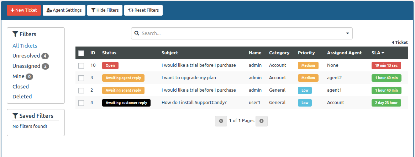Click the red Open status badge

click(x=110, y=65)
